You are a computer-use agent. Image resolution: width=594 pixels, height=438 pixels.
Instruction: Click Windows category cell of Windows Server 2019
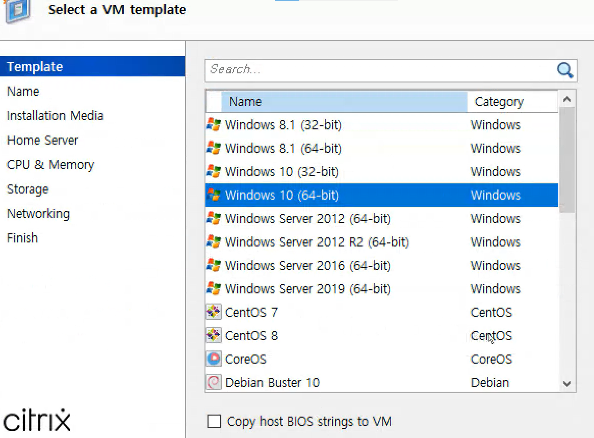(496, 289)
